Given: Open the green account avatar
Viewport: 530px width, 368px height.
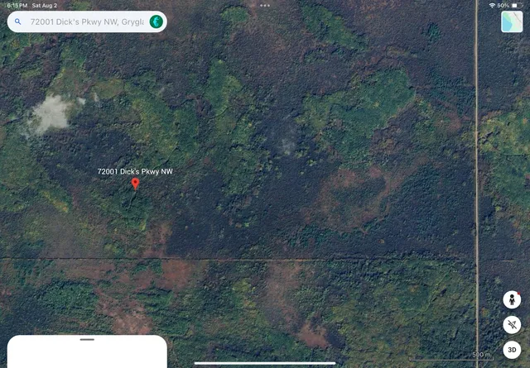Looking at the screenshot, I should pyautogui.click(x=157, y=22).
